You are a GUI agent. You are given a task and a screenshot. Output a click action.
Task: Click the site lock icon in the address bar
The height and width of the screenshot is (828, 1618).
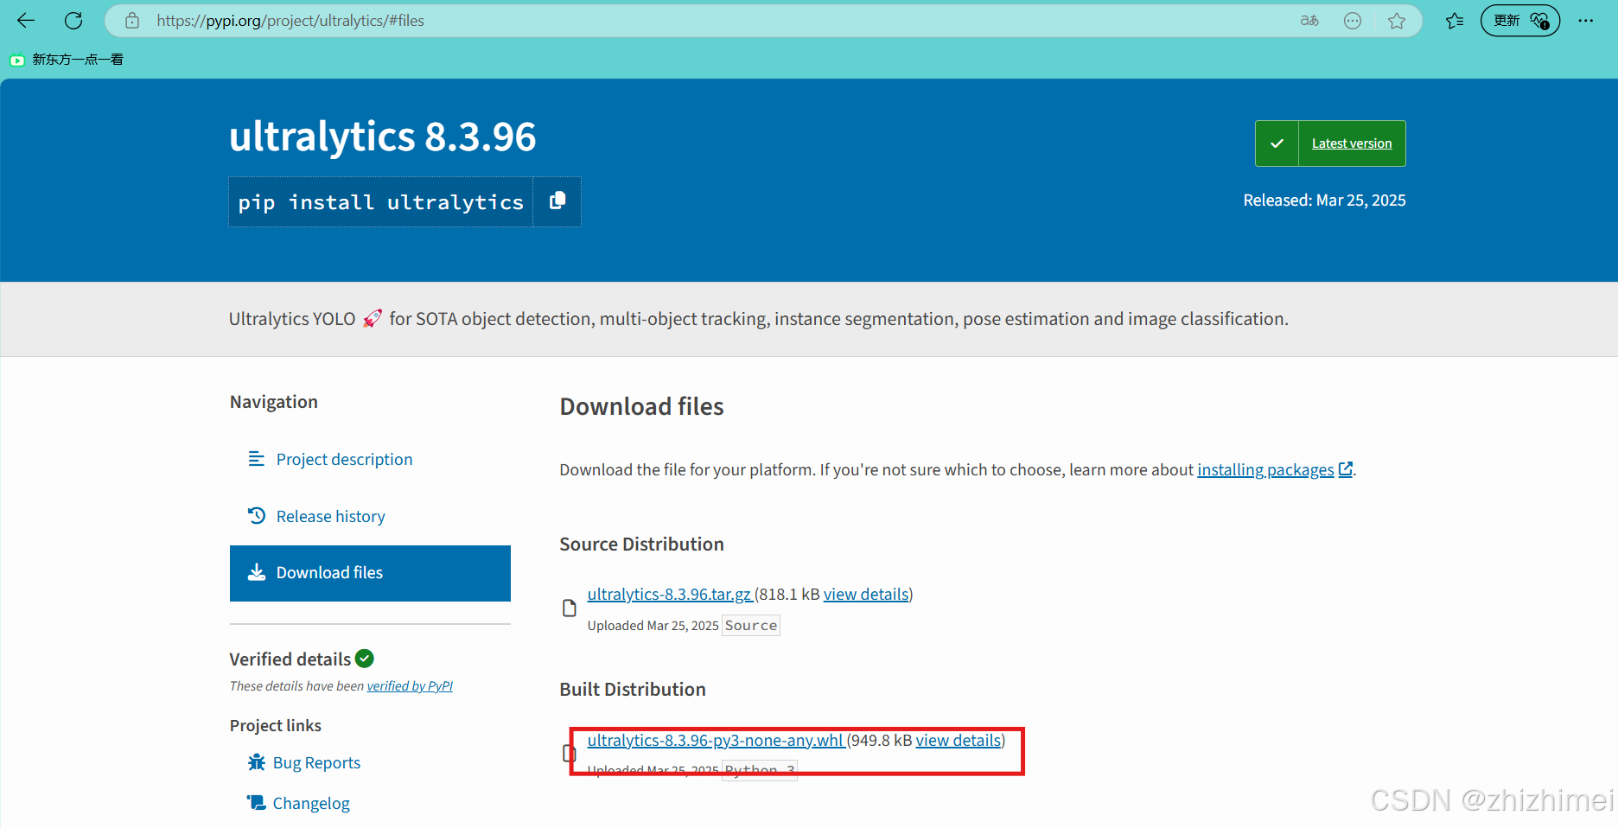point(132,21)
